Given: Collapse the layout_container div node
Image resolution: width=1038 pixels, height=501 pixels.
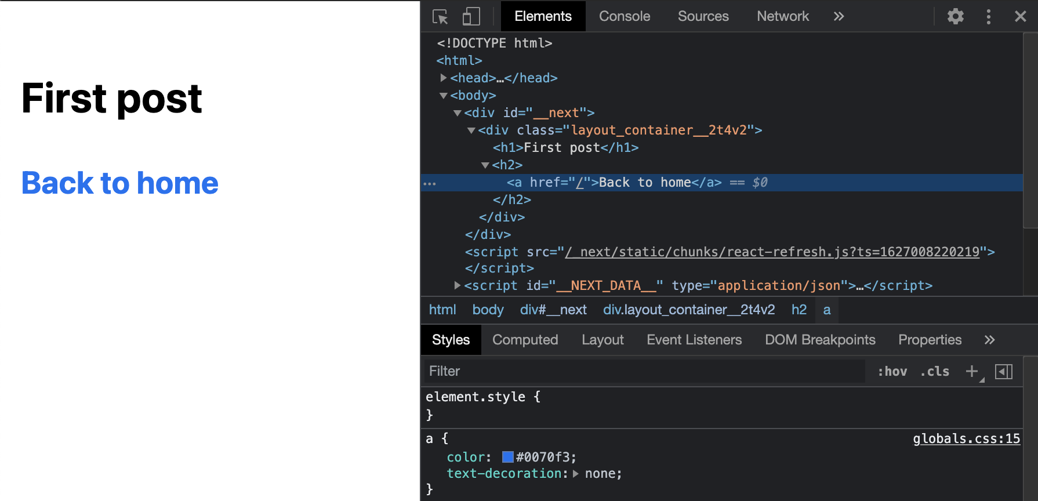Looking at the screenshot, I should click(x=471, y=130).
